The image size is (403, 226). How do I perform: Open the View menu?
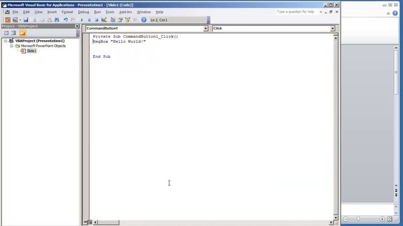pyautogui.click(x=38, y=12)
